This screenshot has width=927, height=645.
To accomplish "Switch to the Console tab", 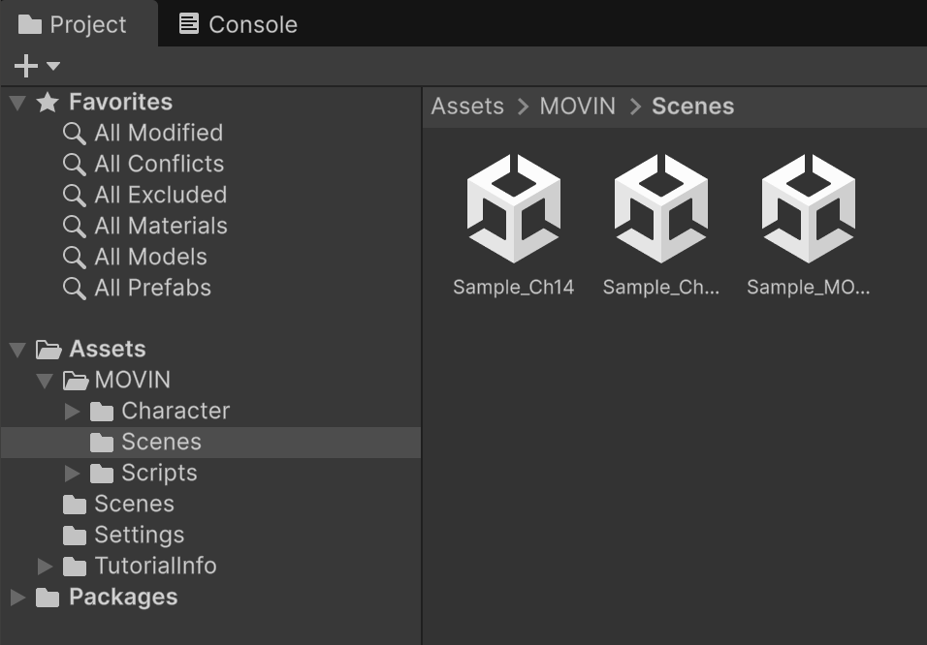I will point(239,24).
